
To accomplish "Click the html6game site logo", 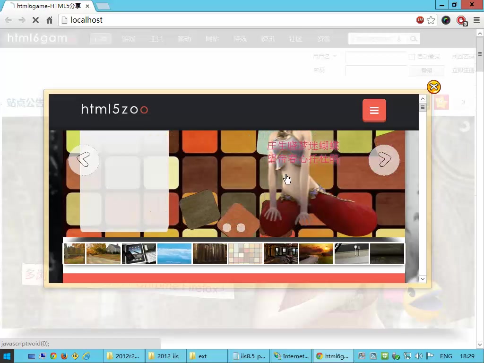I will click(x=37, y=38).
